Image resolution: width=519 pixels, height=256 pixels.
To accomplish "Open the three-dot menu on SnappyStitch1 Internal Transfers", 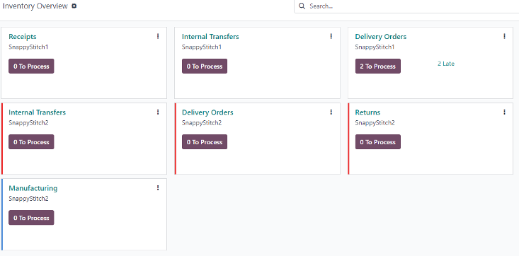I will [x=331, y=36].
